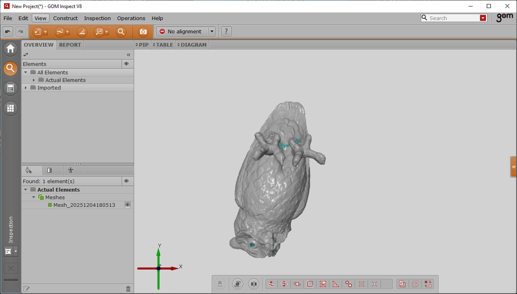Click the camera snapshot icon in toolbar
This screenshot has height=294, width=517.
143,32
